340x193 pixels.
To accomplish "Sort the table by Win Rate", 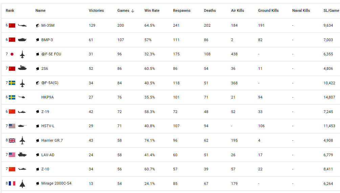I will point(152,11).
